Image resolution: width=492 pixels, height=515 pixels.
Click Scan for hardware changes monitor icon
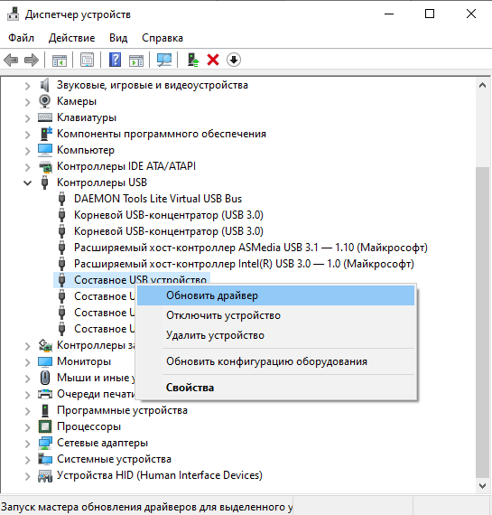pos(164,61)
